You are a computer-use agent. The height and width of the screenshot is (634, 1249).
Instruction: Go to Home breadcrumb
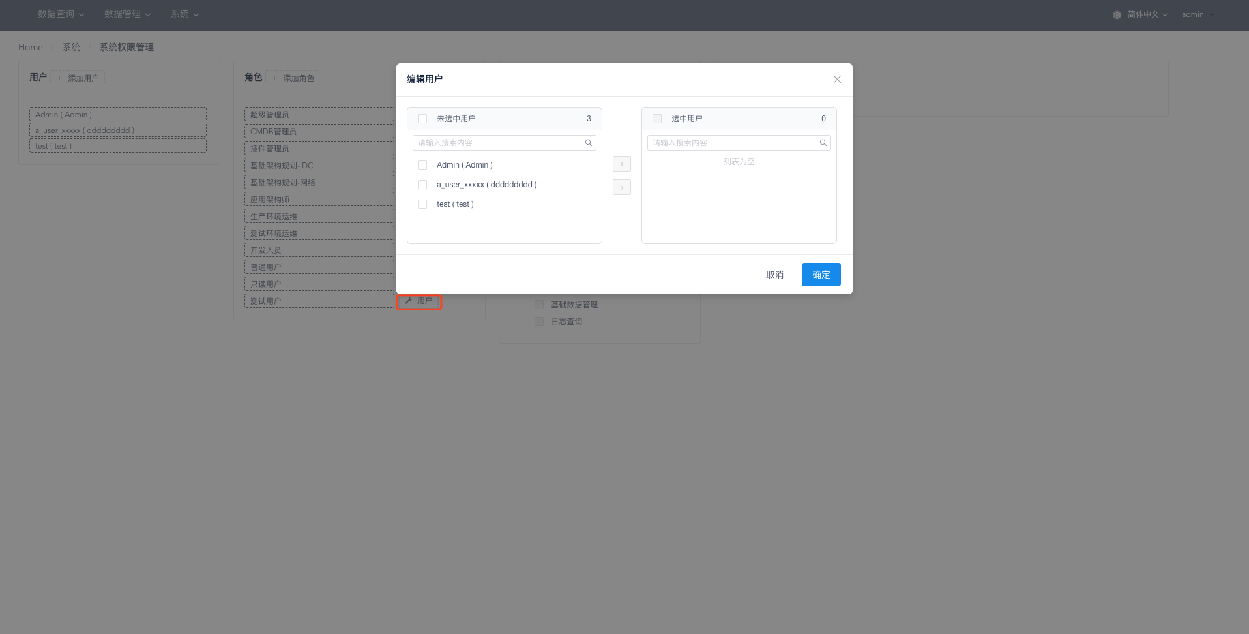point(31,47)
